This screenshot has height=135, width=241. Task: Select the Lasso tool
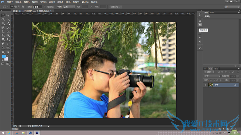tap(3, 20)
